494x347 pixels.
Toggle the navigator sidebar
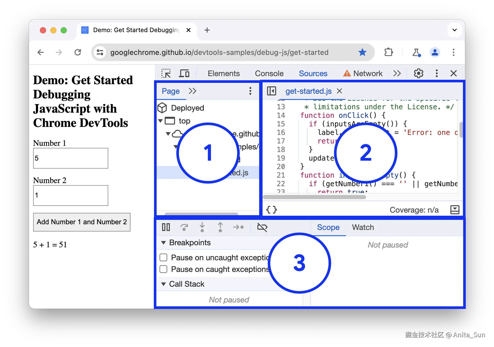coord(272,91)
